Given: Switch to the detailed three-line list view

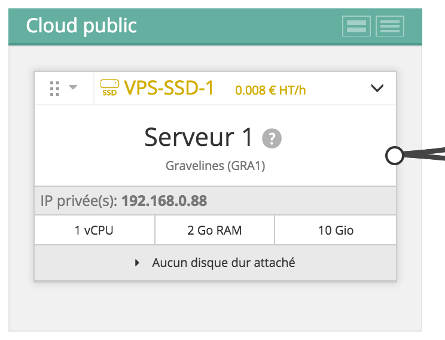Looking at the screenshot, I should pos(390,26).
